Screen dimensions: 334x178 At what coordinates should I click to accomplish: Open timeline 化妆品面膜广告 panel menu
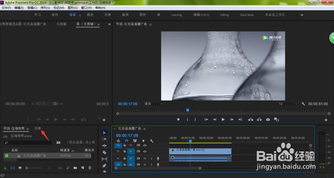point(144,129)
